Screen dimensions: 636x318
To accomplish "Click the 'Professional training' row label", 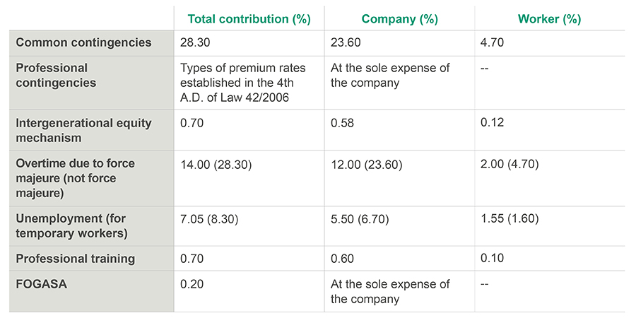I will point(75,259).
